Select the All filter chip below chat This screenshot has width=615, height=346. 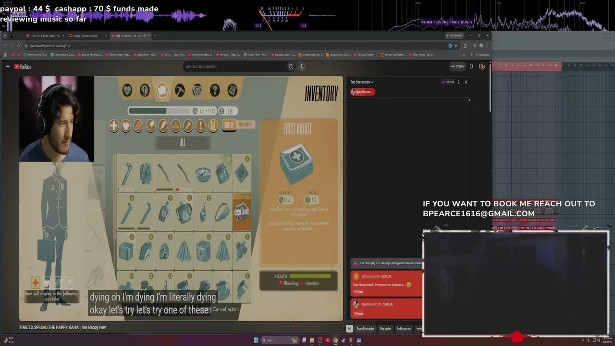[349, 329]
